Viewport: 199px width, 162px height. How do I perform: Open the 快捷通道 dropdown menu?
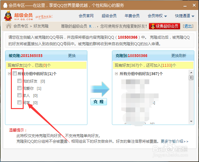click(x=185, y=16)
